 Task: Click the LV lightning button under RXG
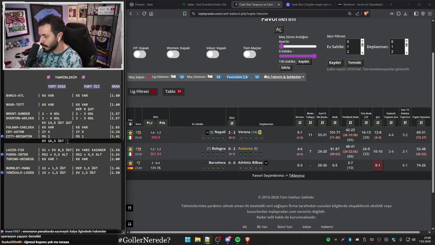coord(149,123)
